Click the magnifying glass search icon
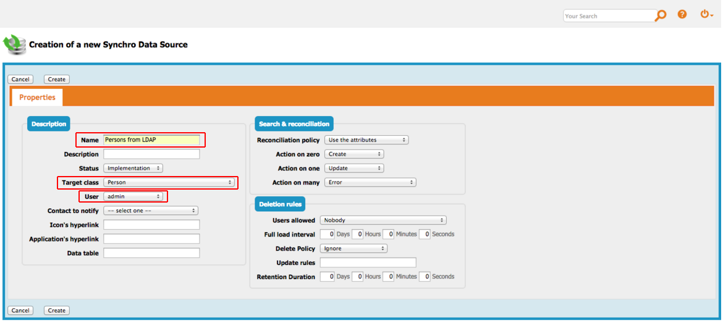Image resolution: width=723 pixels, height=323 pixels. [661, 15]
